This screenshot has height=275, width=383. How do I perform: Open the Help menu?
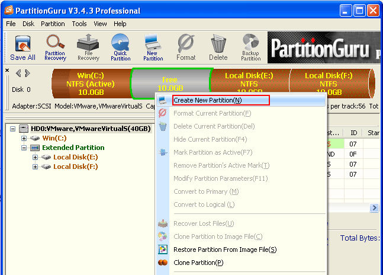point(120,24)
